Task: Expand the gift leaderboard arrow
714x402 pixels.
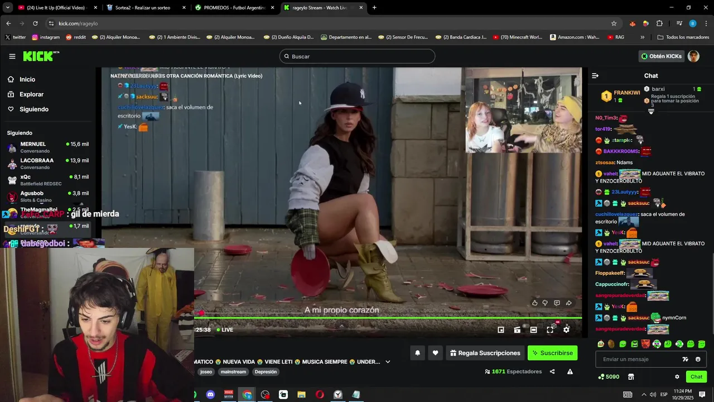Action: [651, 112]
